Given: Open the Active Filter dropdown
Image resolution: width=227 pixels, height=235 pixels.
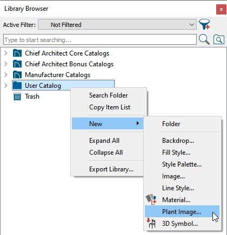Looking at the screenshot, I should (117, 24).
